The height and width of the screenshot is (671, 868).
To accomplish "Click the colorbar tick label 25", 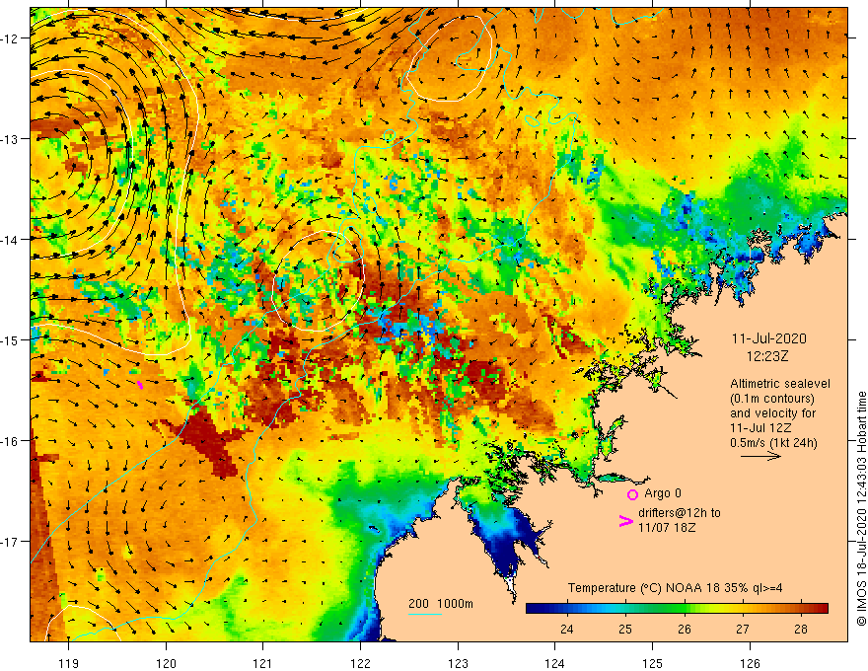I will [625, 629].
